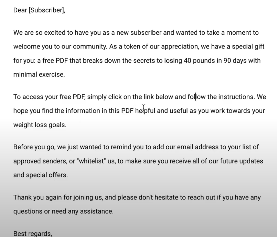Screen dimensions: 277x237
Task: Click "Before you go" sentence opening
Action: point(34,147)
